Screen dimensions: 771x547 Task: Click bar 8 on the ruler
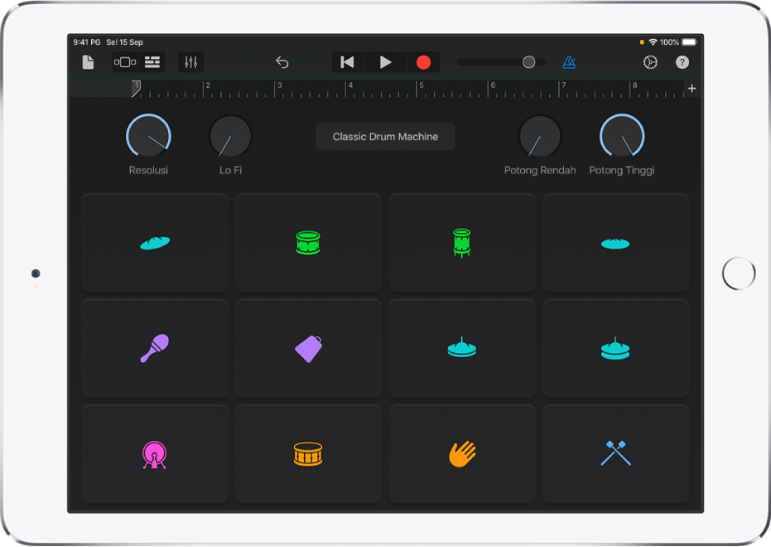(635, 85)
